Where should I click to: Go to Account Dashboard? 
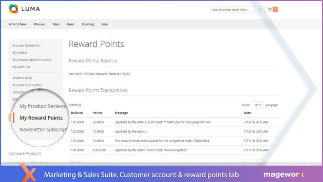[27, 45]
